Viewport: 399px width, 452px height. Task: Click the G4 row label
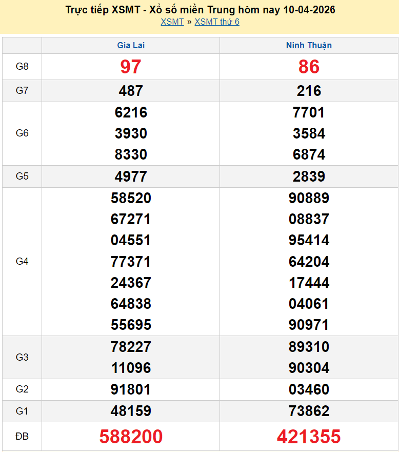(22, 262)
